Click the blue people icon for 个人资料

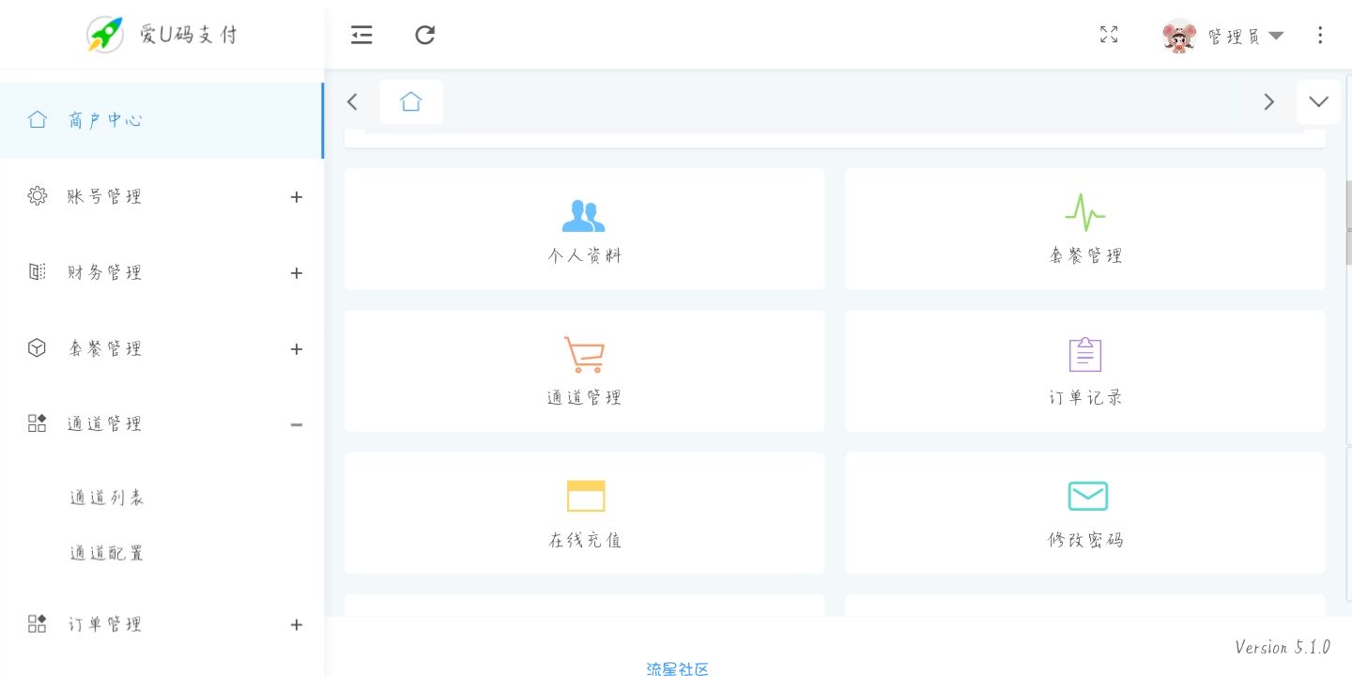584,216
